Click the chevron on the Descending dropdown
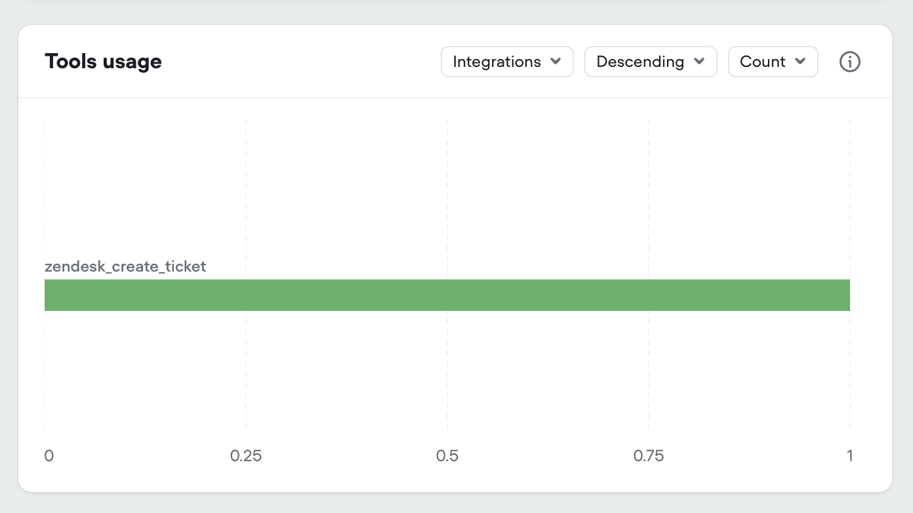 [x=699, y=61]
